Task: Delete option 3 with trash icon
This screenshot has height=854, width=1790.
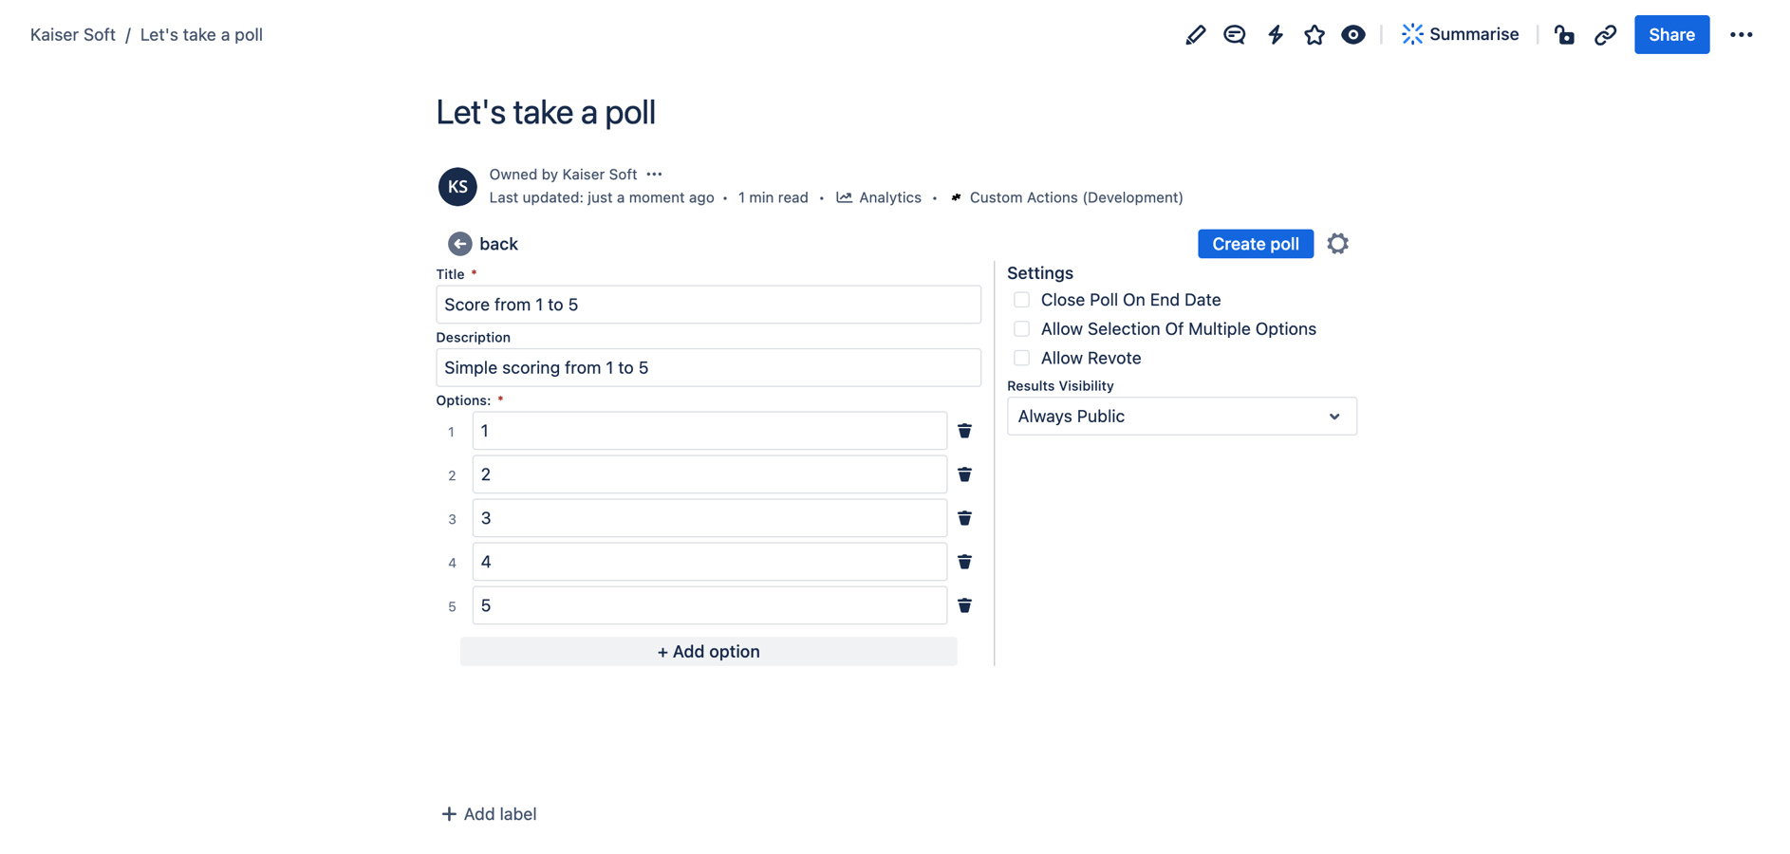Action: click(964, 518)
